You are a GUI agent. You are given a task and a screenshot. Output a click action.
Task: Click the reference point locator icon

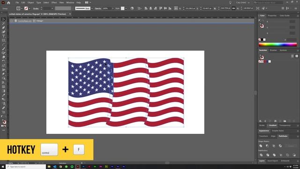176,8
